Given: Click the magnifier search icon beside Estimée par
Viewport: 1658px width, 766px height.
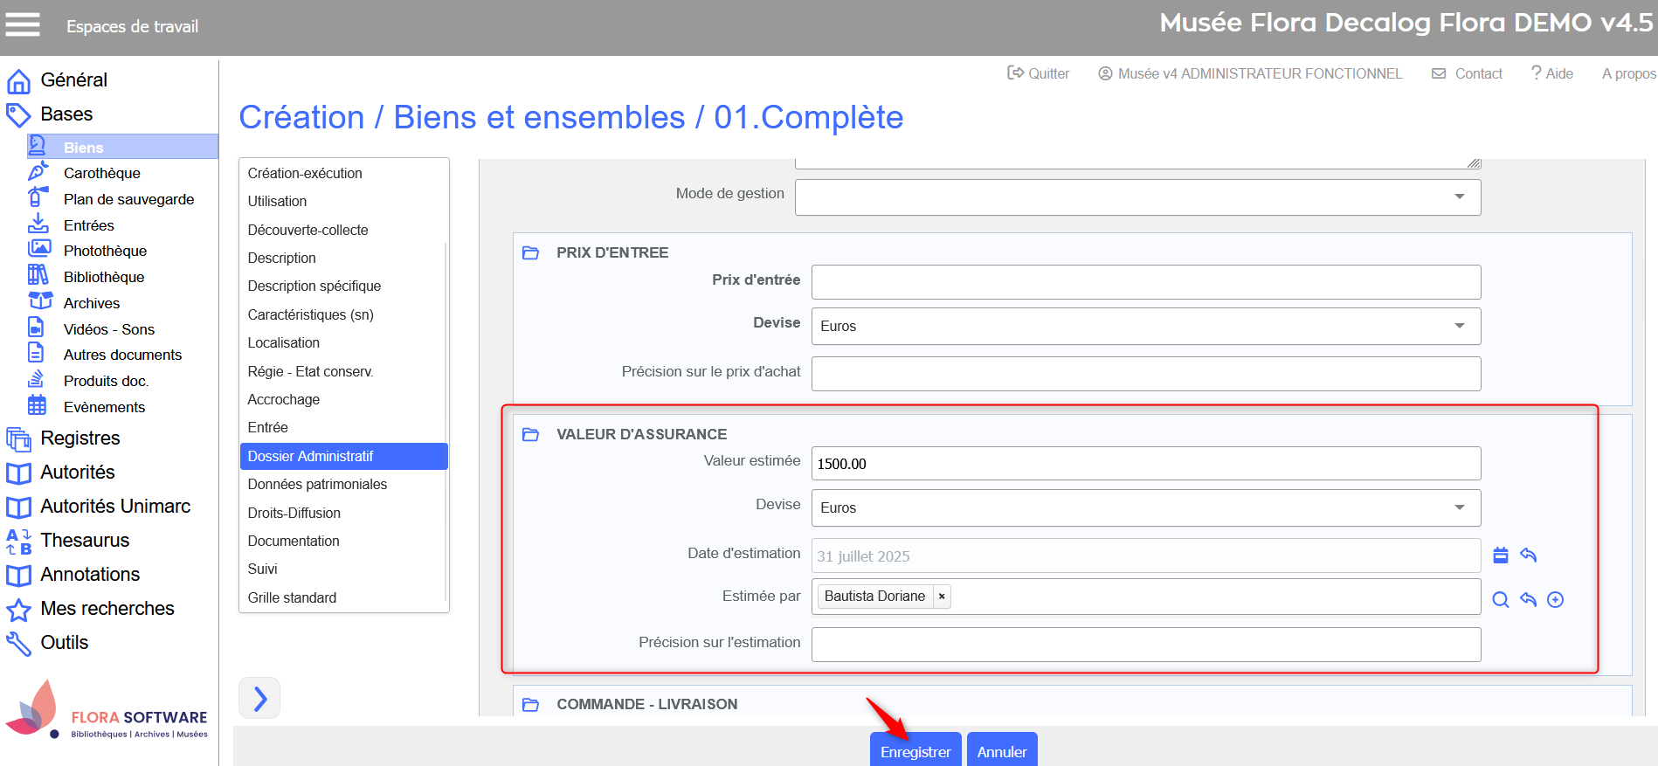Looking at the screenshot, I should coord(1501,600).
